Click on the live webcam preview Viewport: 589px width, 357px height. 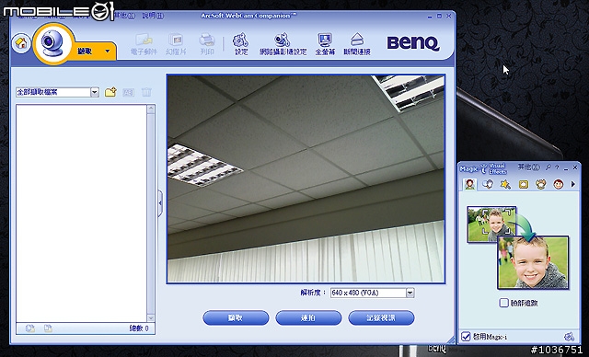(306, 178)
